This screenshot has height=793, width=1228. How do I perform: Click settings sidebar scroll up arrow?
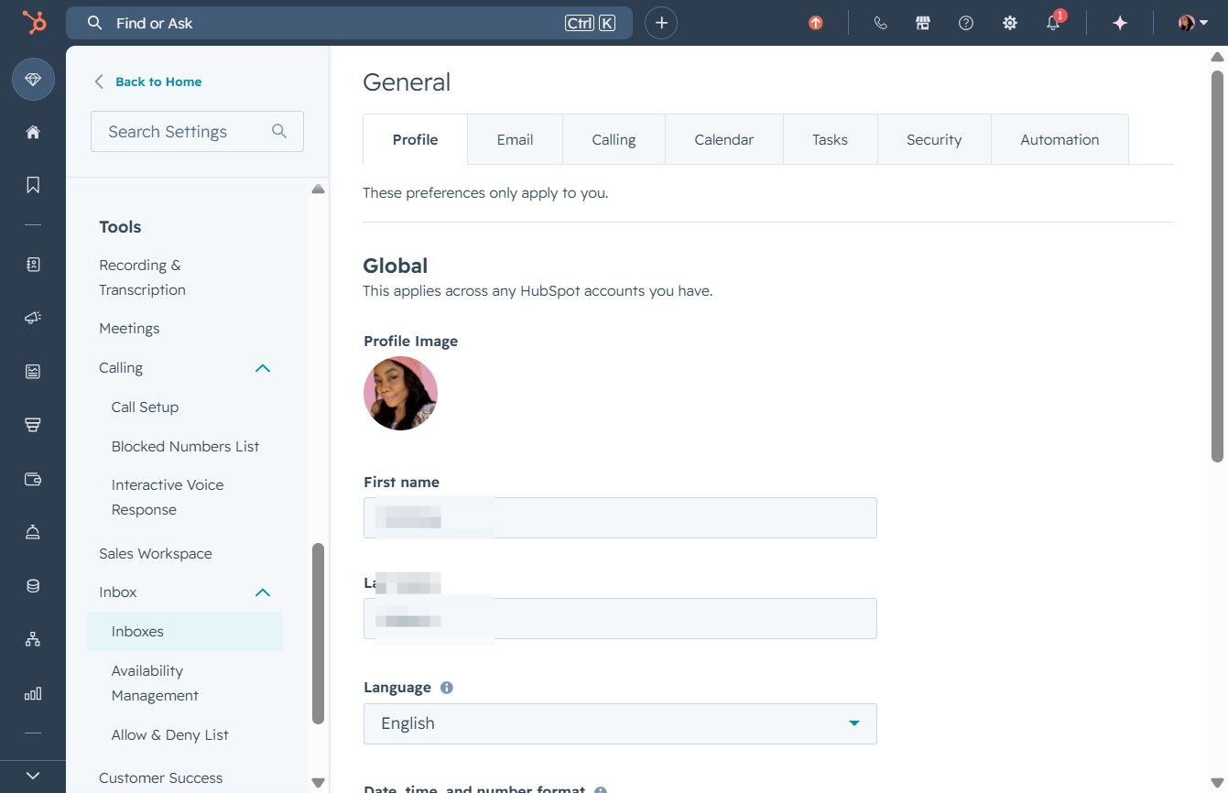(x=318, y=189)
